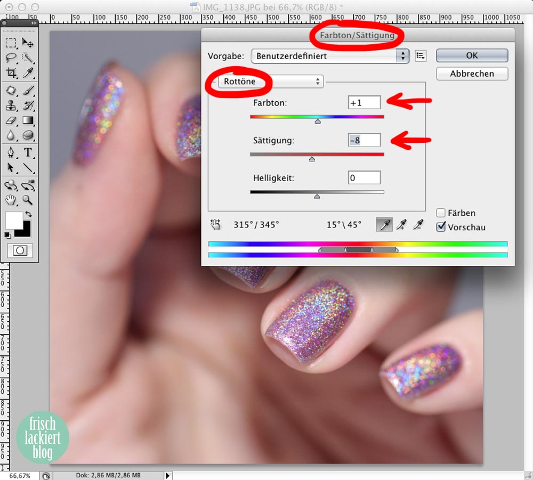Select the Path Selection tool
The height and width of the screenshot is (480, 533).
(11, 167)
